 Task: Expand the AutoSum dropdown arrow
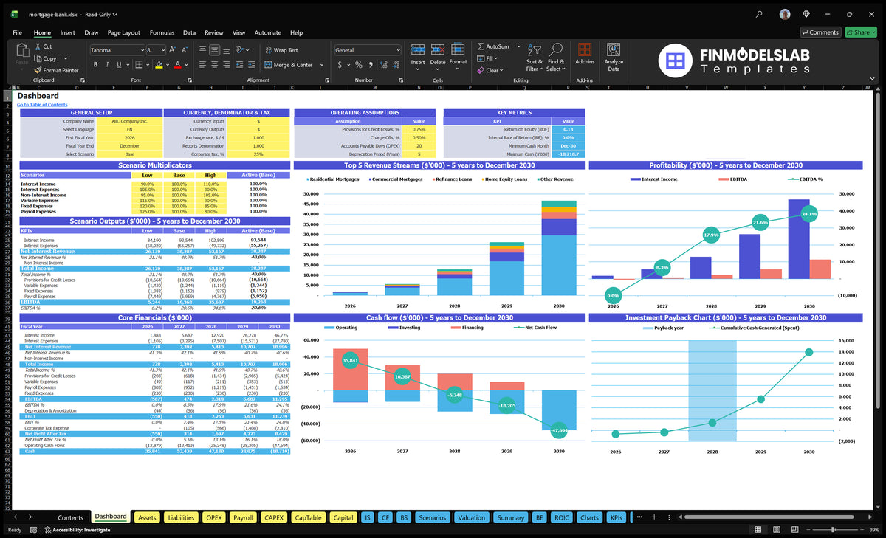coord(519,46)
